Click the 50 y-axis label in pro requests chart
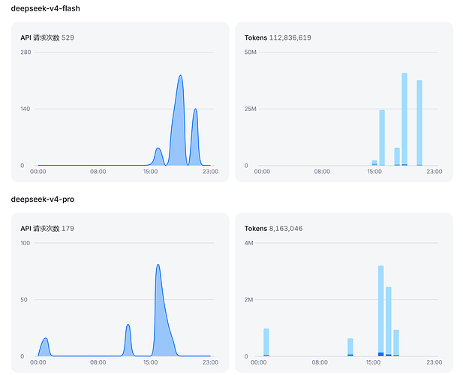This screenshot has width=463, height=375. 24,300
